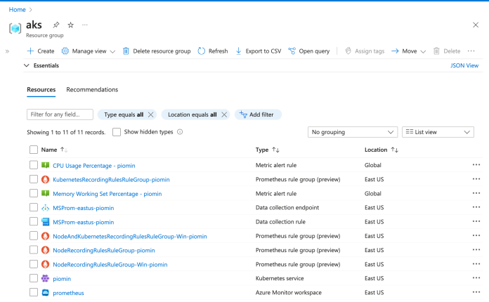Open the Memory Working Set Percentage - piomin link
489x302 pixels.
click(x=107, y=194)
